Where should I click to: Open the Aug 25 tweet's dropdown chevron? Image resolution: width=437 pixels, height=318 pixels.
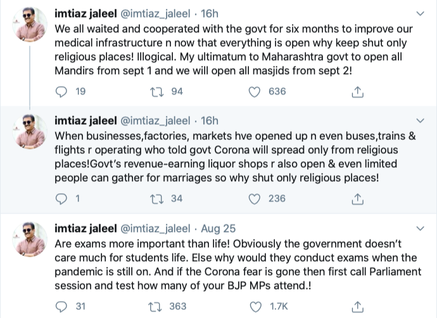coord(419,228)
